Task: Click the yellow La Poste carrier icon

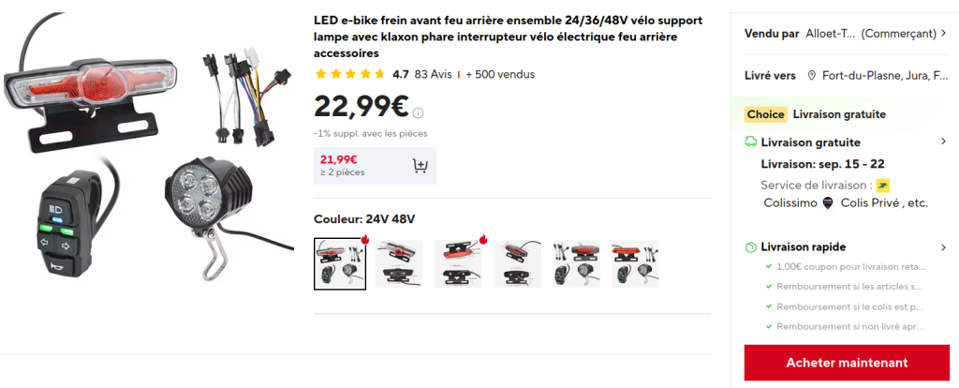Action: point(882,185)
